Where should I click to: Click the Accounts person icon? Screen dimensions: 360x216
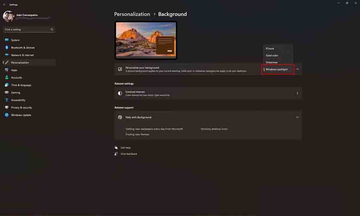point(7,78)
